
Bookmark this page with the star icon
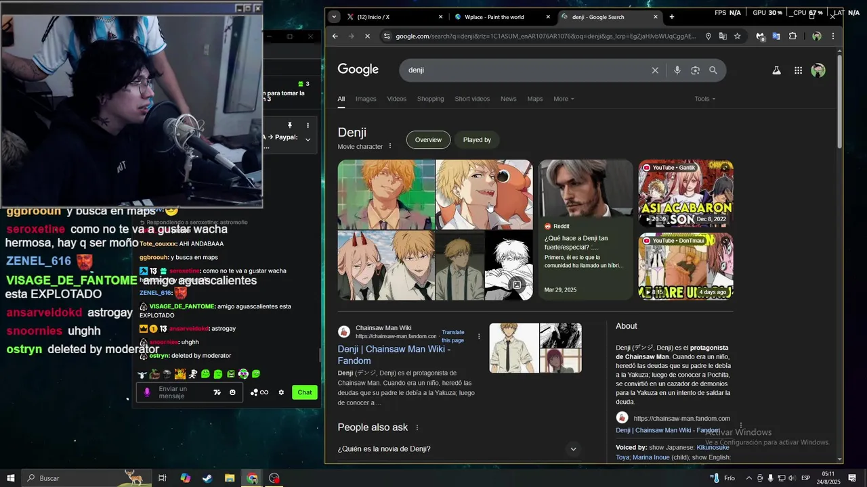(x=737, y=36)
